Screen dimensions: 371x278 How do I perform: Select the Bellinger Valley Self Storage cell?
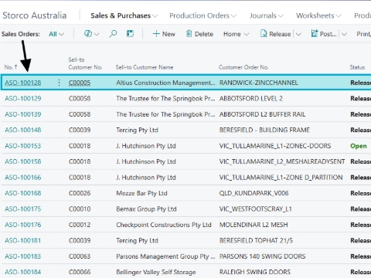coord(156,272)
